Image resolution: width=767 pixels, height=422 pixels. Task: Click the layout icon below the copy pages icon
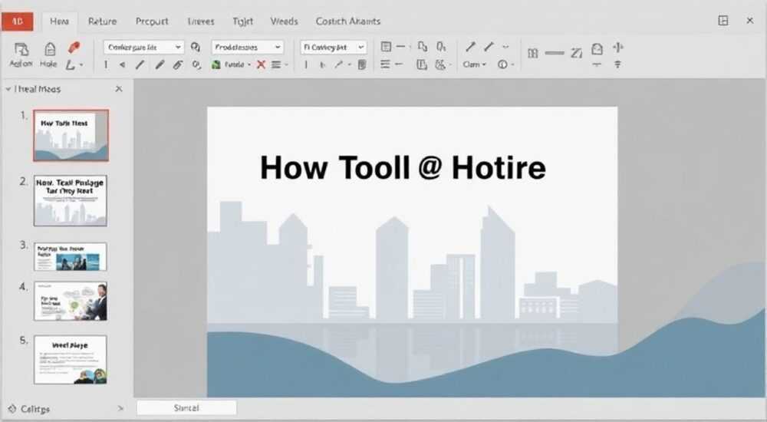(422, 64)
